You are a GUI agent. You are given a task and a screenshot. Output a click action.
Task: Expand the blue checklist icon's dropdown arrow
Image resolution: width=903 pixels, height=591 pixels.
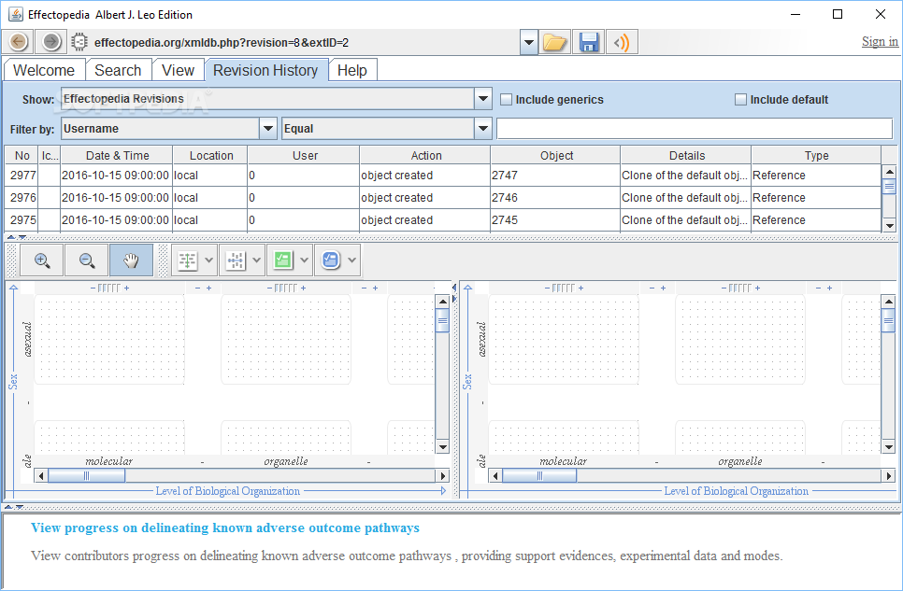tap(351, 260)
